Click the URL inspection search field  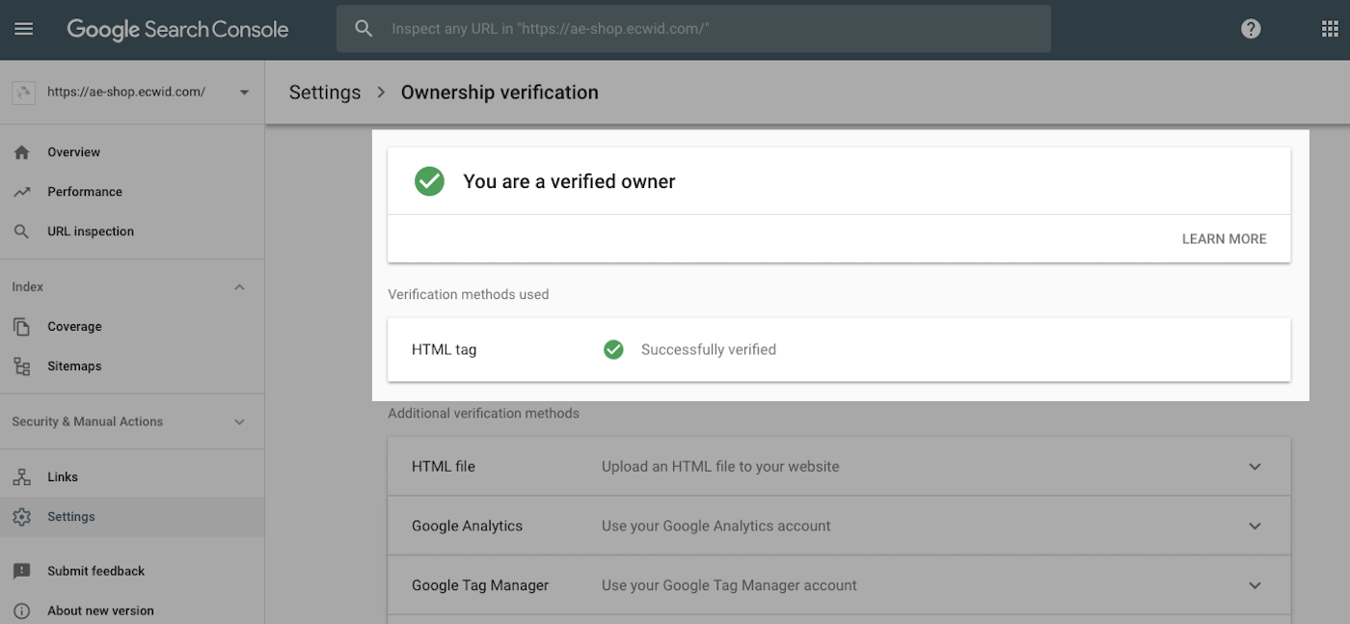coord(691,28)
